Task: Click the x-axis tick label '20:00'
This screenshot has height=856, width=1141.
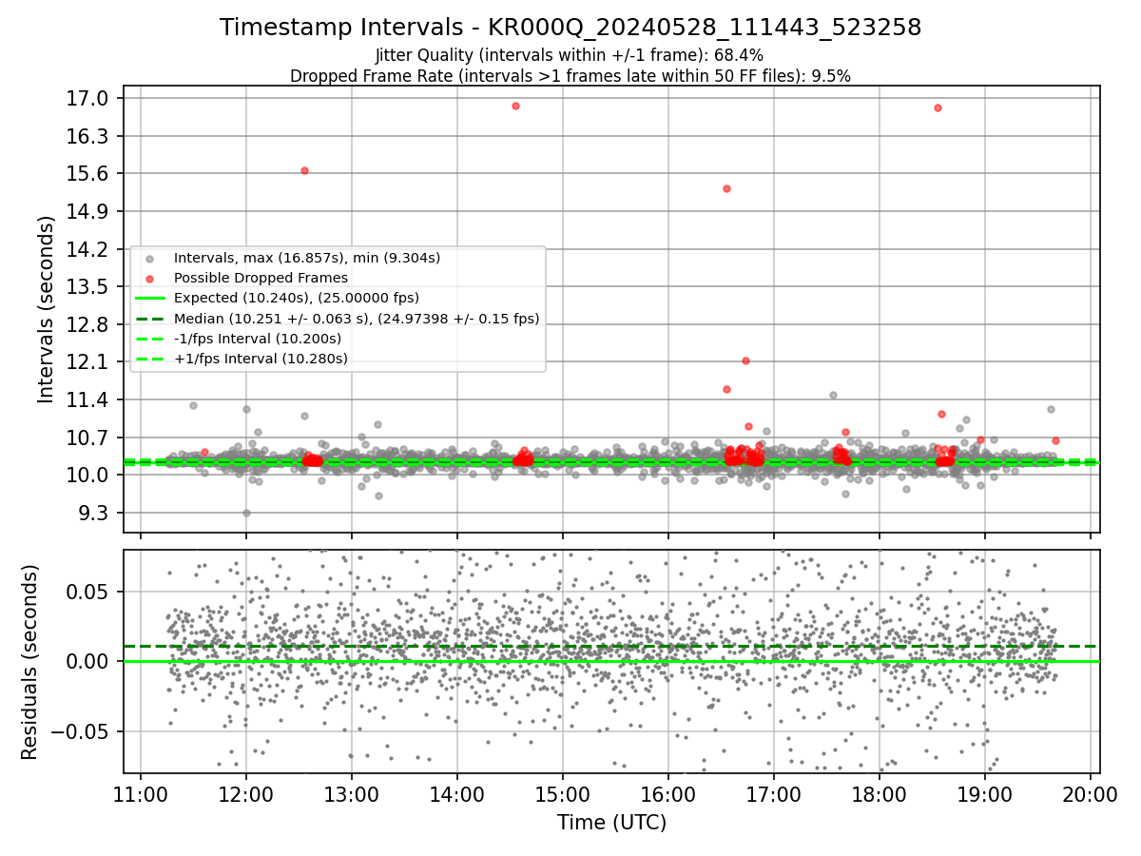Action: coord(1090,793)
